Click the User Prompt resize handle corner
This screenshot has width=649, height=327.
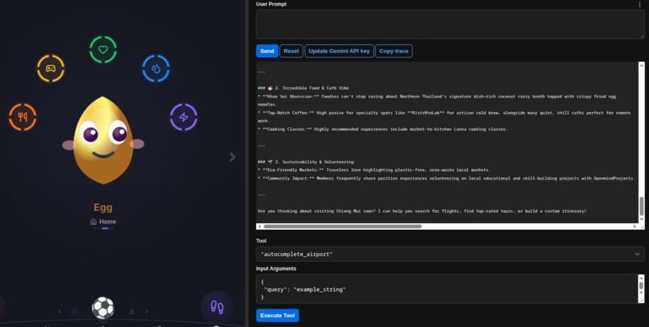pos(642,36)
